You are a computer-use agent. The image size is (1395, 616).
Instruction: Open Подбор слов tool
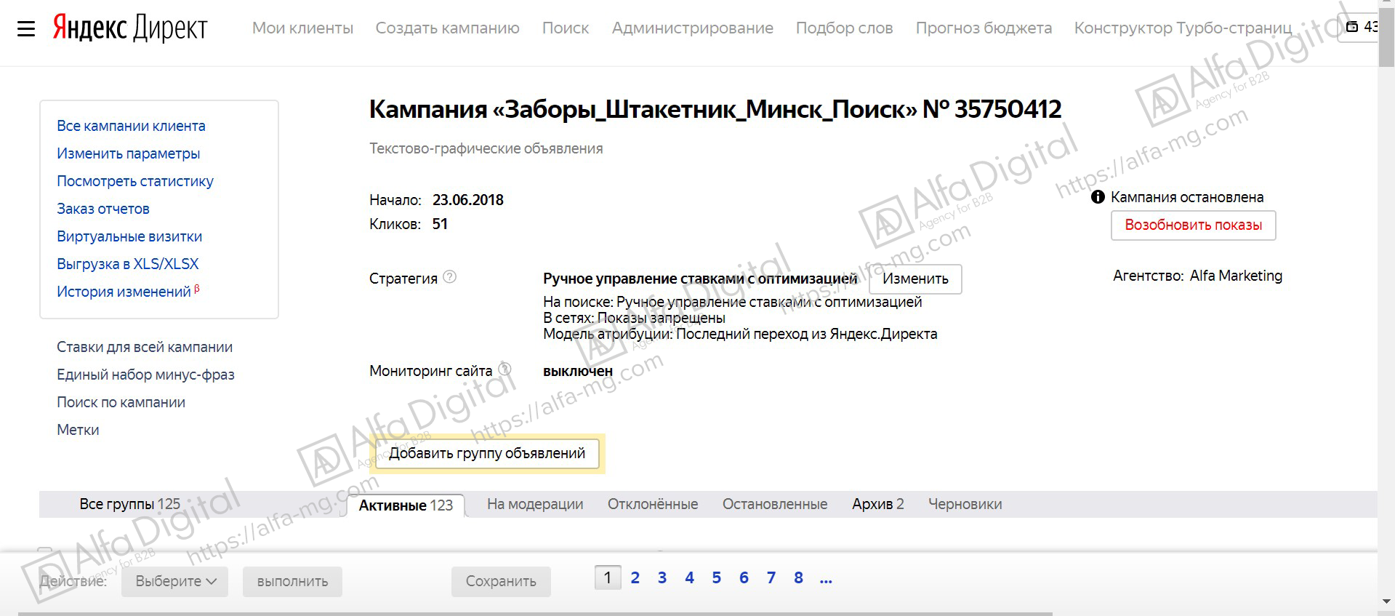844,28
